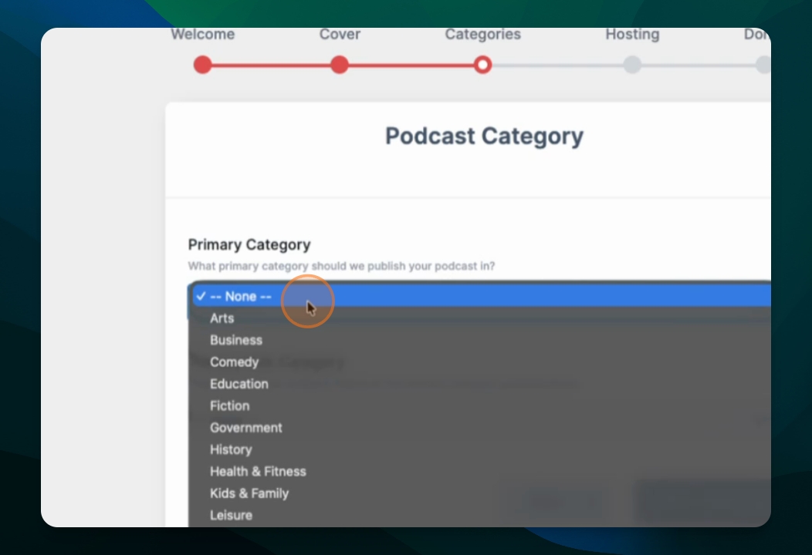The height and width of the screenshot is (555, 812).
Task: Jump to the Hosting step label
Action: [632, 34]
